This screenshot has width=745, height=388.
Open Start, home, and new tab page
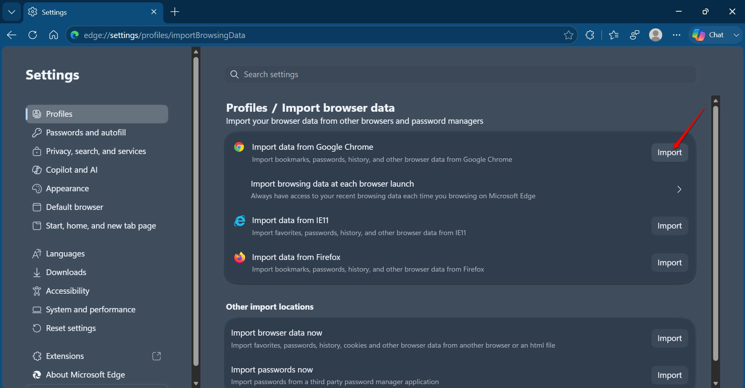coord(97,226)
